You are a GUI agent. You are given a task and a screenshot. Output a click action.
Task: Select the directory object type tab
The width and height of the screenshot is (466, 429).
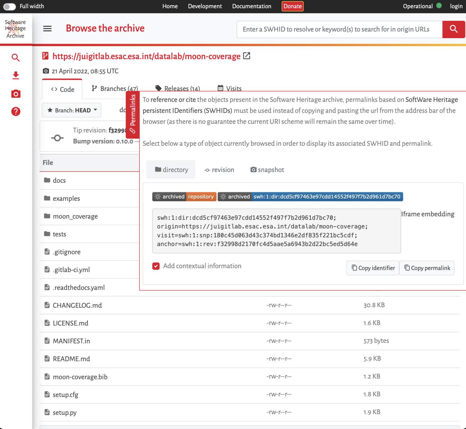click(x=171, y=170)
